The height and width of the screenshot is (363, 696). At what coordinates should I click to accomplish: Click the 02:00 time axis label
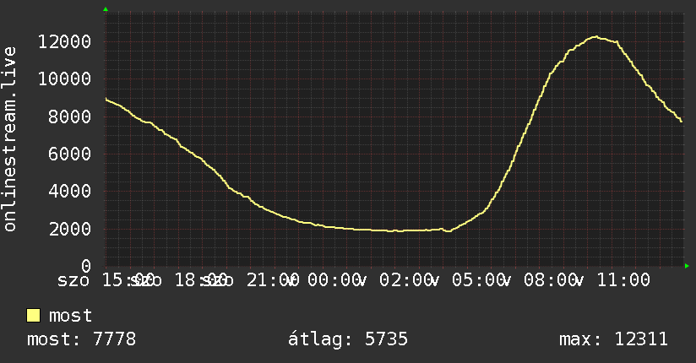coord(406,280)
